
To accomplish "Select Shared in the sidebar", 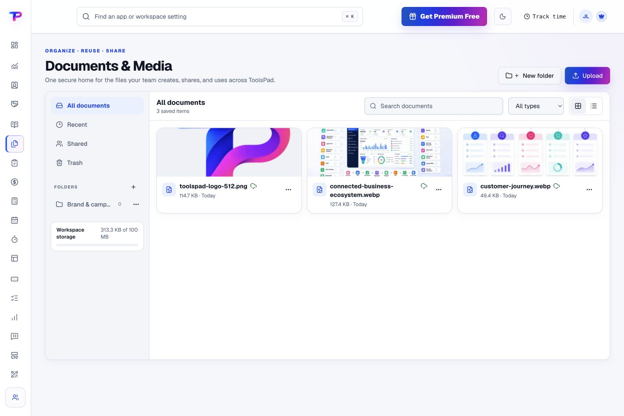I will (x=97, y=144).
